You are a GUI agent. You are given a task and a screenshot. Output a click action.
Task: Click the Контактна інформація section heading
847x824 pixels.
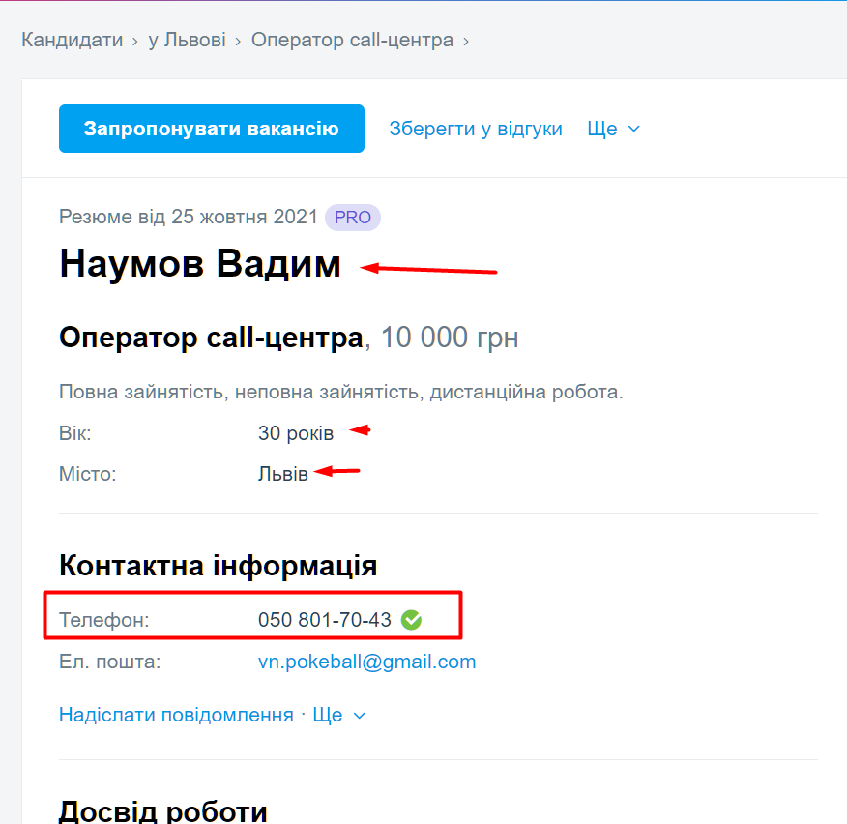(x=218, y=566)
